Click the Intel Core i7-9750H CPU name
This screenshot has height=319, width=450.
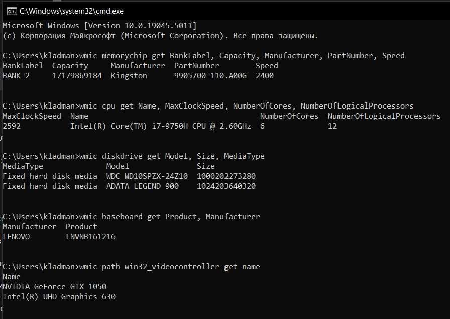tap(161, 126)
